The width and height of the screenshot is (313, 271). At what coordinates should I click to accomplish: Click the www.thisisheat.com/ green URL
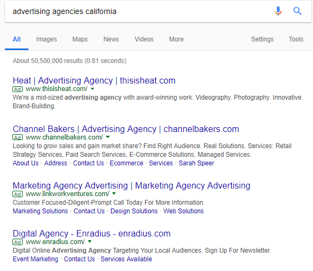tap(57, 89)
